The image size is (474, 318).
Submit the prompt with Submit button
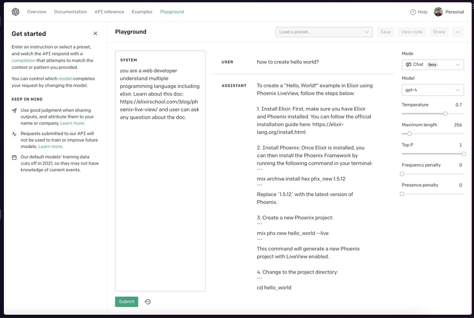(x=126, y=302)
